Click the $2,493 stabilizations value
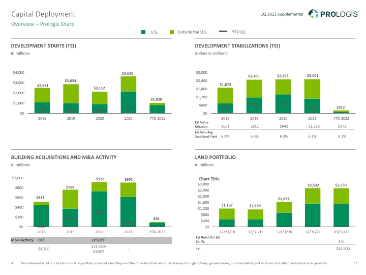This screenshot has height=275, width=366. pos(283,76)
